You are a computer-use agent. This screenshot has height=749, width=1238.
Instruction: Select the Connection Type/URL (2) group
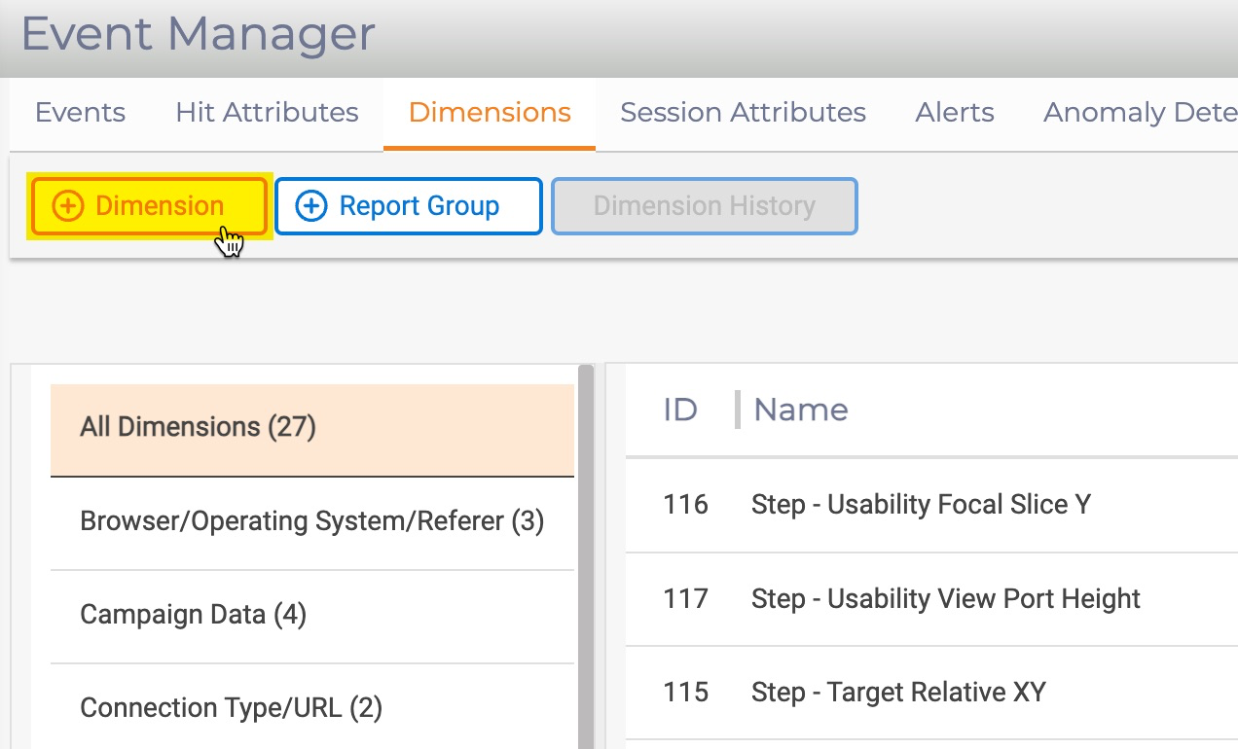pyautogui.click(x=231, y=708)
